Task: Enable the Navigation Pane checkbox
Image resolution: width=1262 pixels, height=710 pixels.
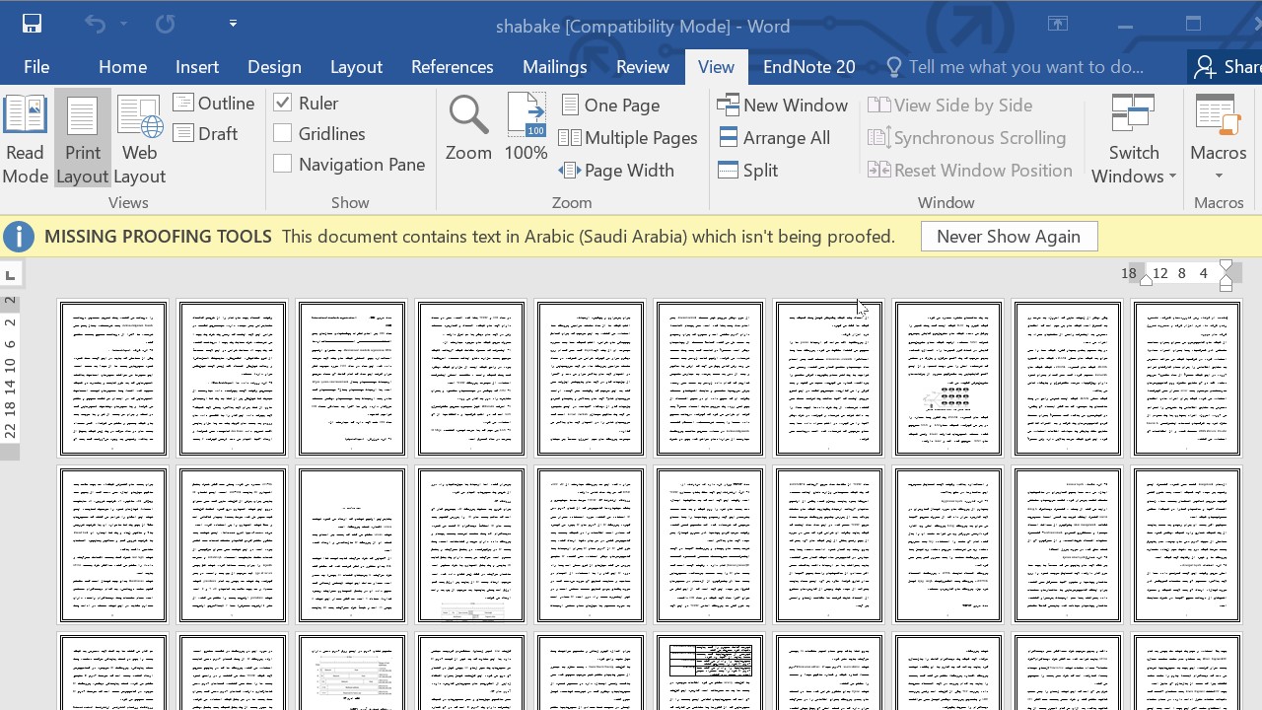Action: pyautogui.click(x=283, y=164)
